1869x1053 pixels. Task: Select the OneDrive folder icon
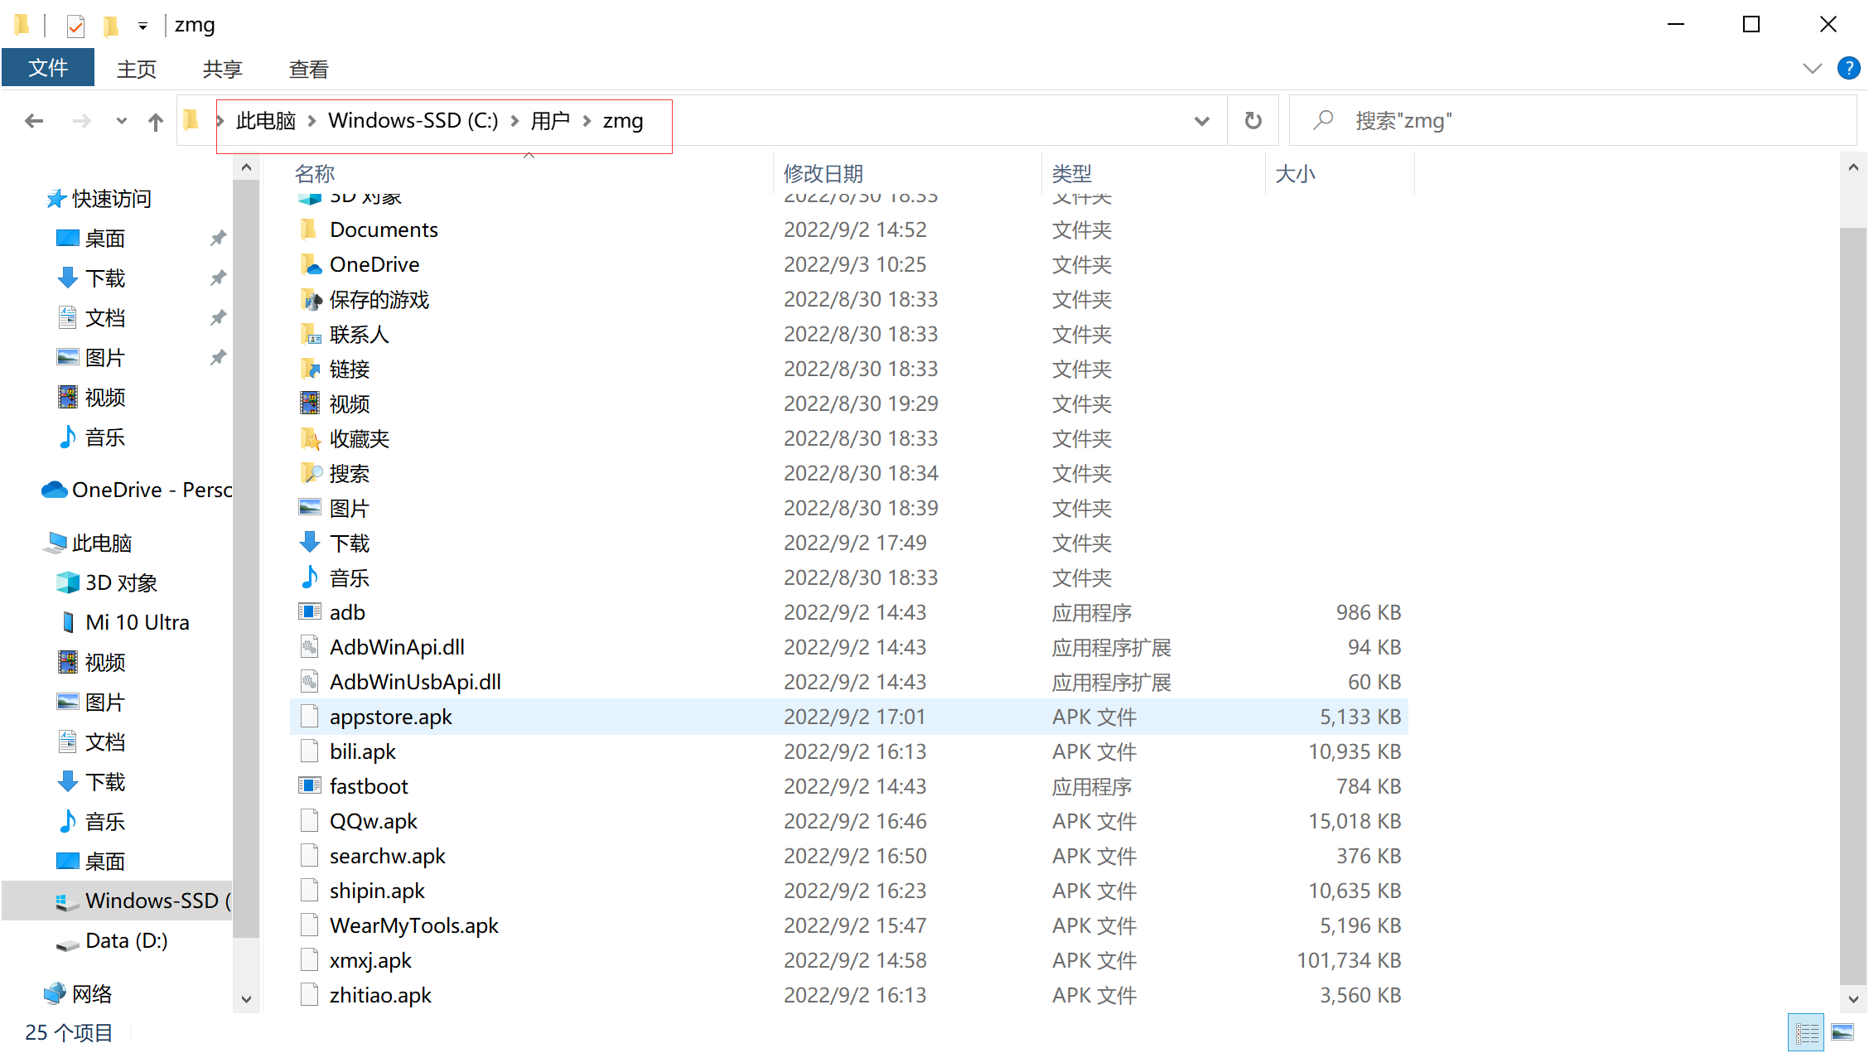click(310, 263)
